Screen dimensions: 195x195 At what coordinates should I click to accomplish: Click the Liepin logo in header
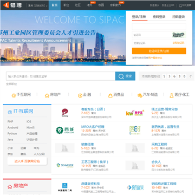[12, 5]
